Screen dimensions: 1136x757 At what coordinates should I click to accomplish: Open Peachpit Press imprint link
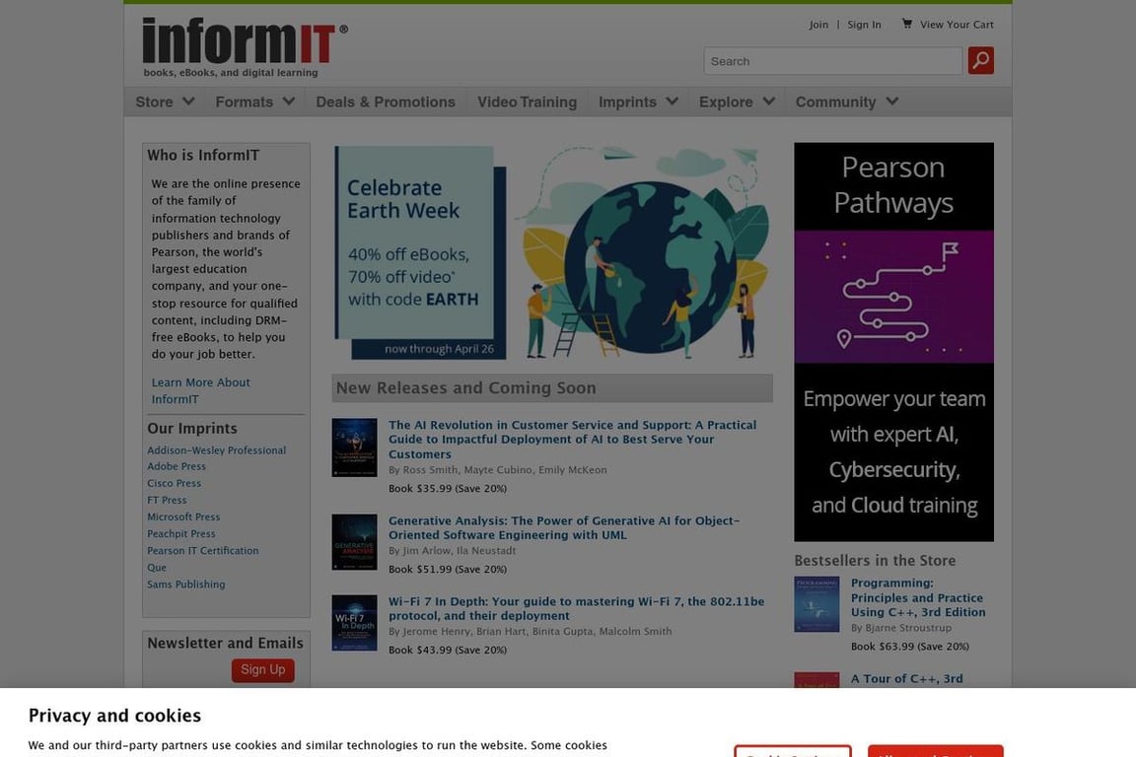pyautogui.click(x=181, y=534)
